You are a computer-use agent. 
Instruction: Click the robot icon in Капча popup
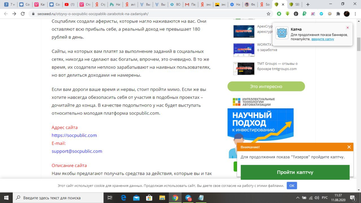coord(282,33)
